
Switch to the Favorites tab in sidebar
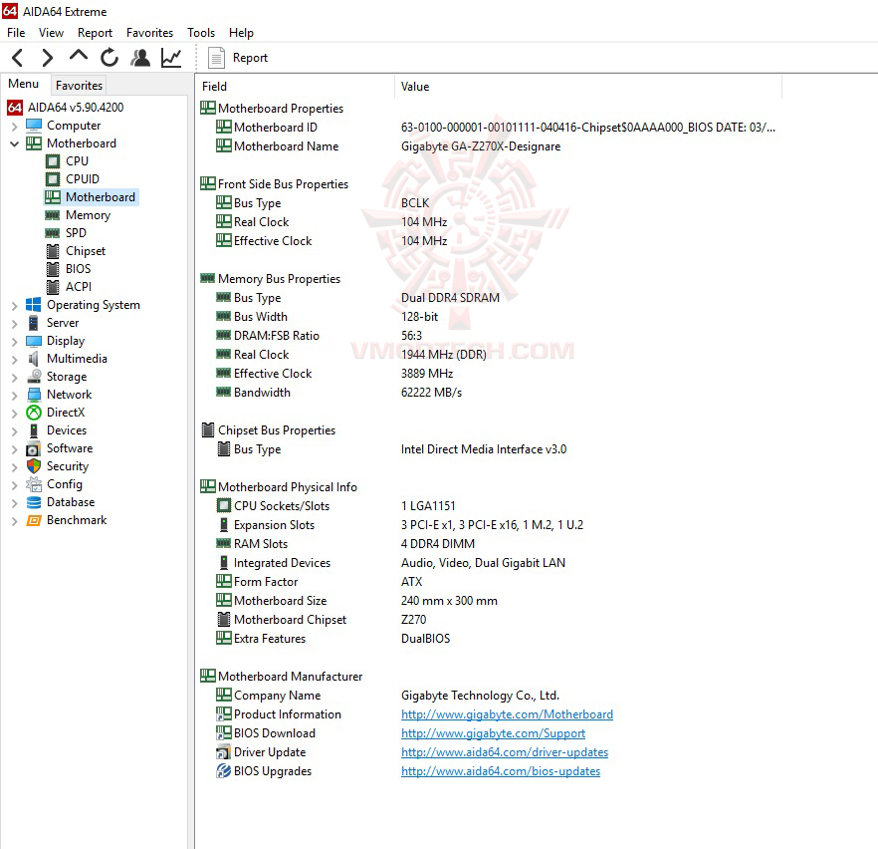(79, 85)
